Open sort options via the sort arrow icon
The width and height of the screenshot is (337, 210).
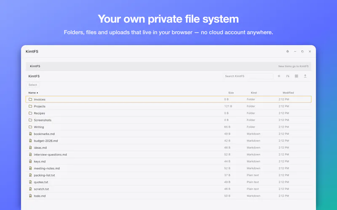pos(288,76)
